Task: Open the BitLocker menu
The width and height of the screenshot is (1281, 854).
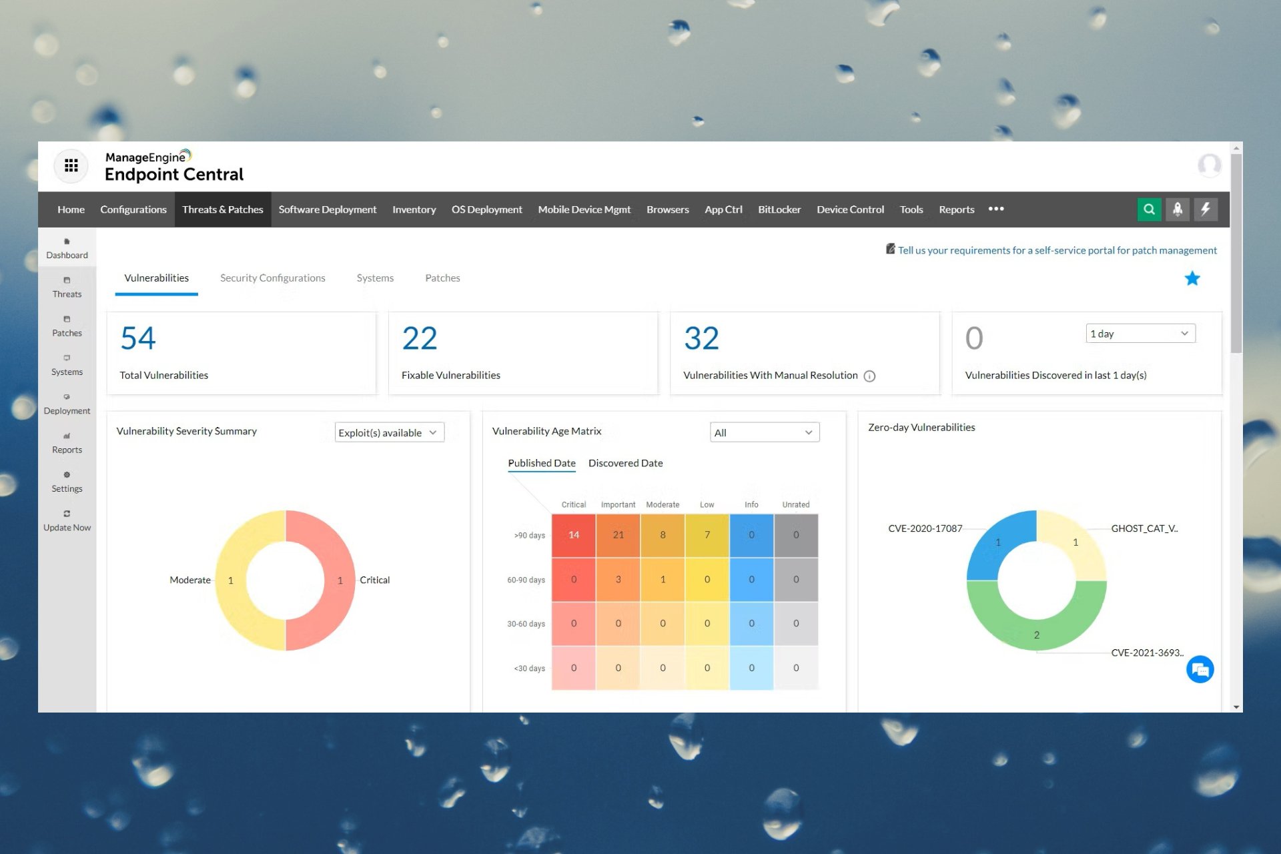Action: coord(779,209)
